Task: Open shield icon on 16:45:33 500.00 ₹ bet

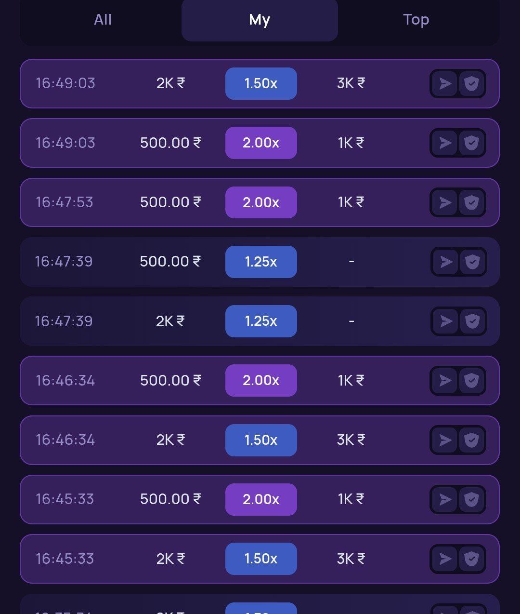Action: (471, 499)
